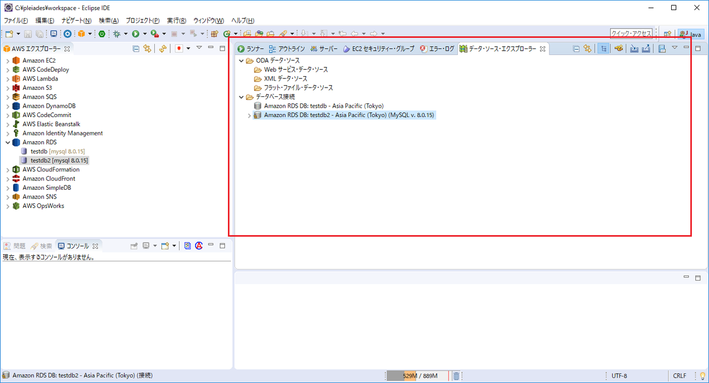Click the New file toolbar icon
This screenshot has height=383, width=709.
click(x=9, y=34)
